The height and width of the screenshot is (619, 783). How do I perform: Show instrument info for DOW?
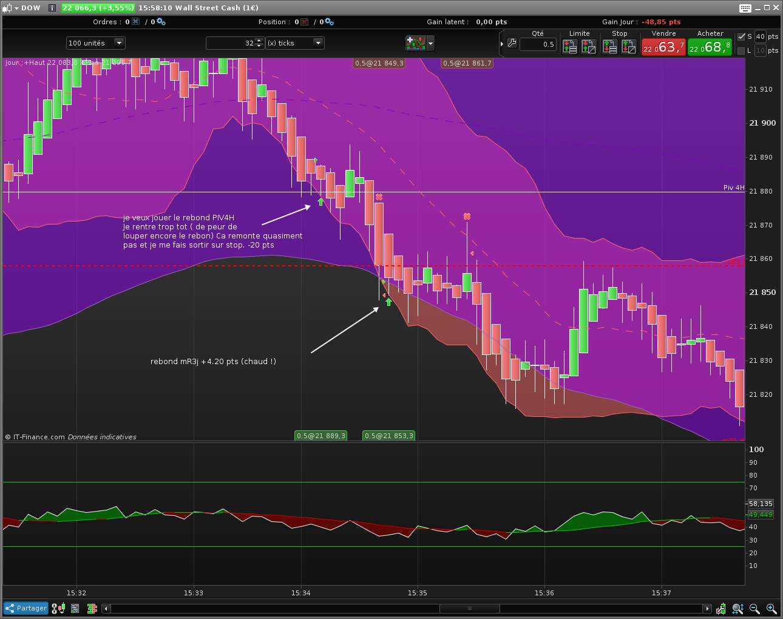[52, 8]
